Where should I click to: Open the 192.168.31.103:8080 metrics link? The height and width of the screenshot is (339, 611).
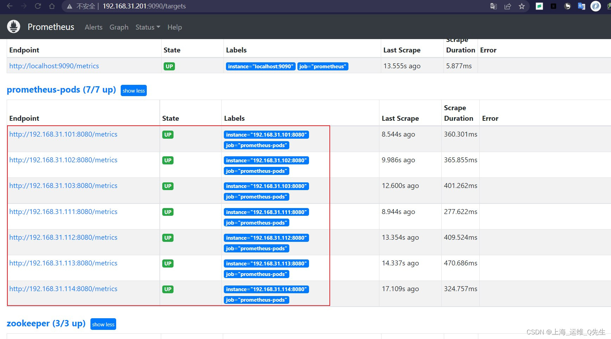click(63, 186)
